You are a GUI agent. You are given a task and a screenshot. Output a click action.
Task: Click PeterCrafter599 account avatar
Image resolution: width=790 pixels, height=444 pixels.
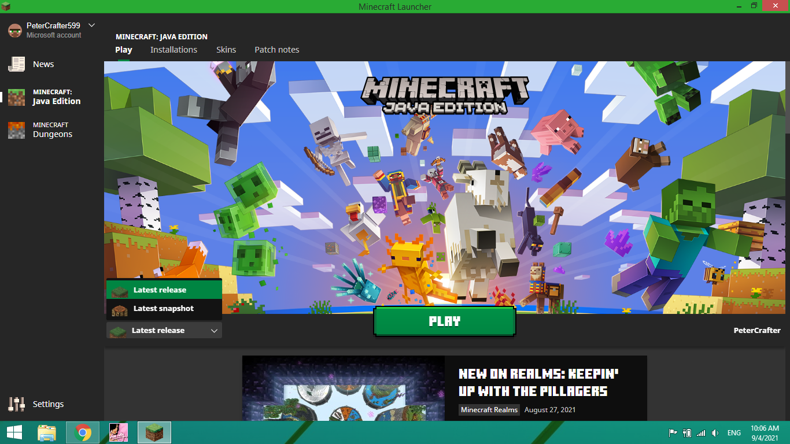[14, 30]
